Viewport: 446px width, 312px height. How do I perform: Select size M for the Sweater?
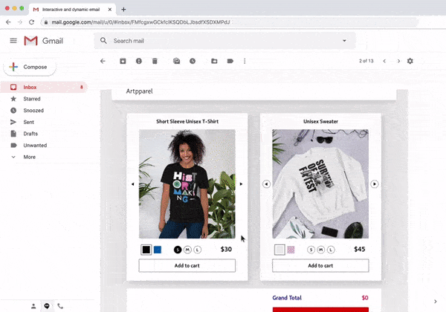point(321,250)
